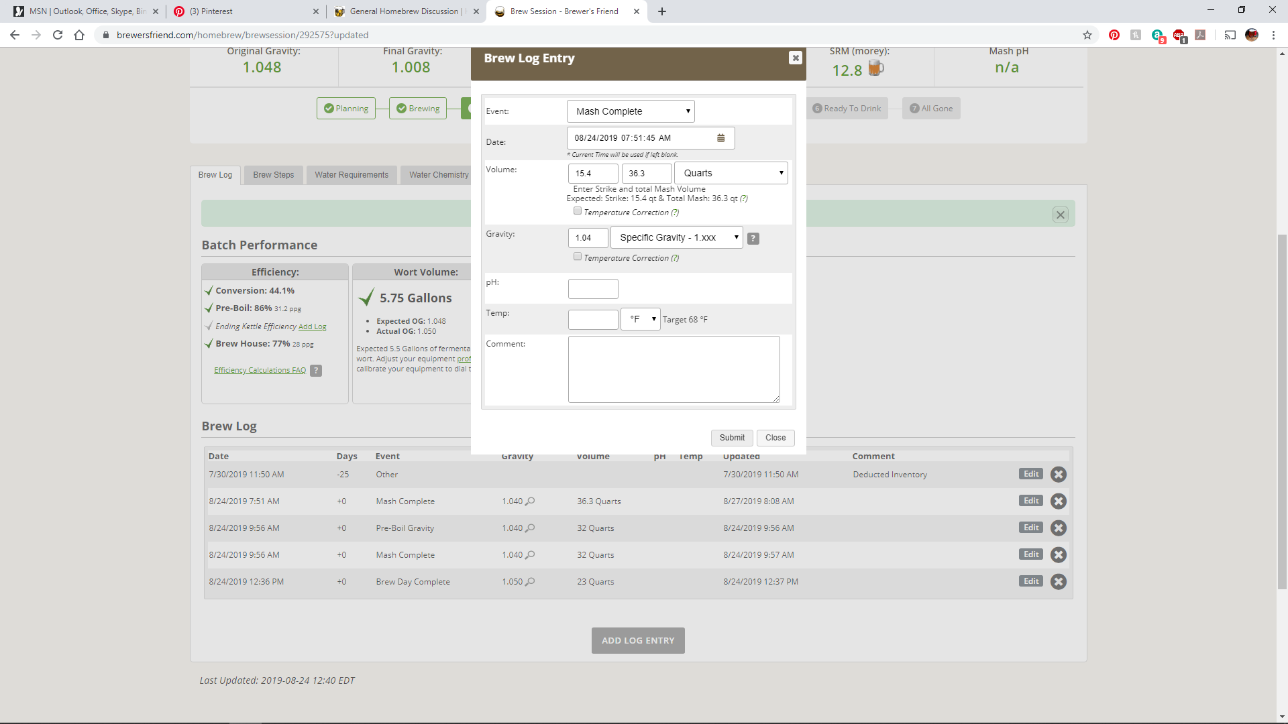Screen dimensions: 1288x724
Task: Expand the Specific Gravity unit dropdown
Action: (x=676, y=237)
